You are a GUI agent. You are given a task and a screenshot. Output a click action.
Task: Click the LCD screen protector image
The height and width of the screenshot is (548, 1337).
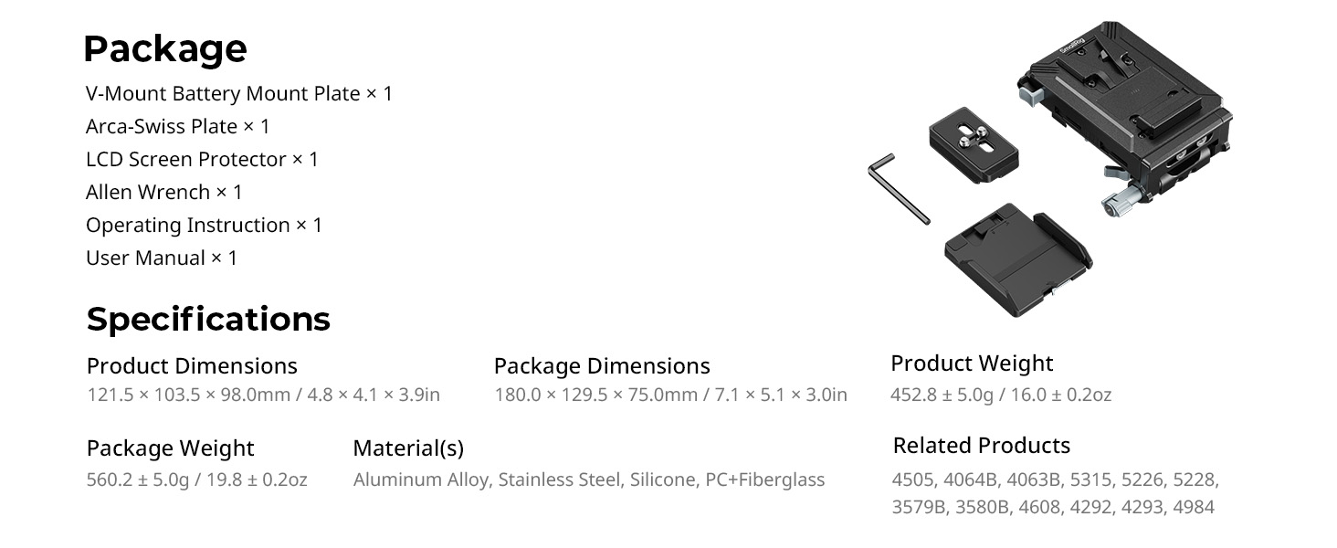(1016, 258)
